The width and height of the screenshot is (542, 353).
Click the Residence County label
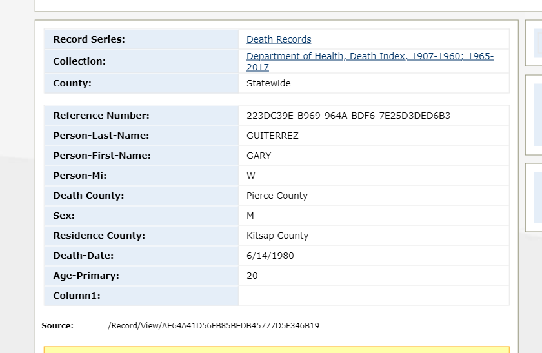click(99, 236)
